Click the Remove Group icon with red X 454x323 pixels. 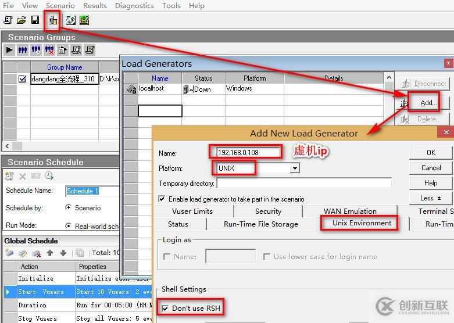49,50
